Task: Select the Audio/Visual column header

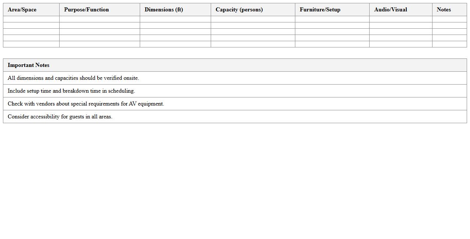Action: click(391, 10)
